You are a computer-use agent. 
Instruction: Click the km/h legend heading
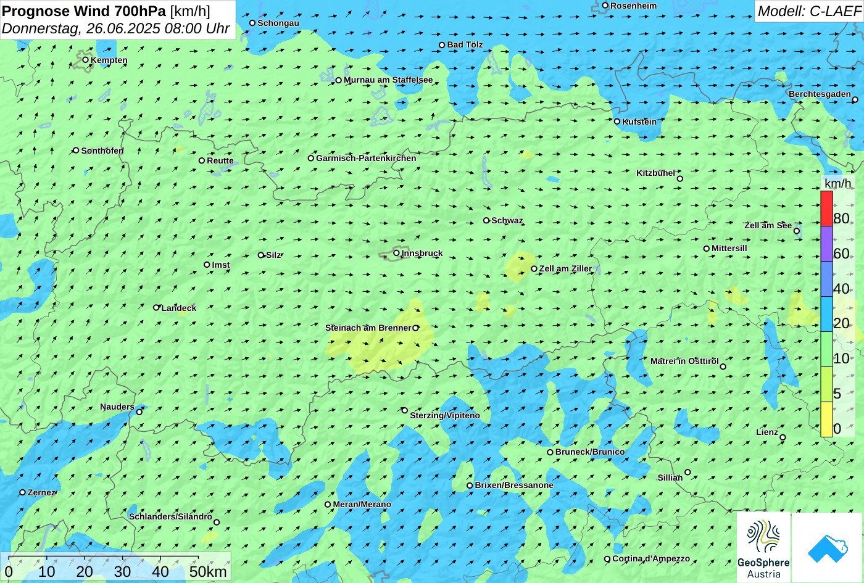(x=837, y=183)
